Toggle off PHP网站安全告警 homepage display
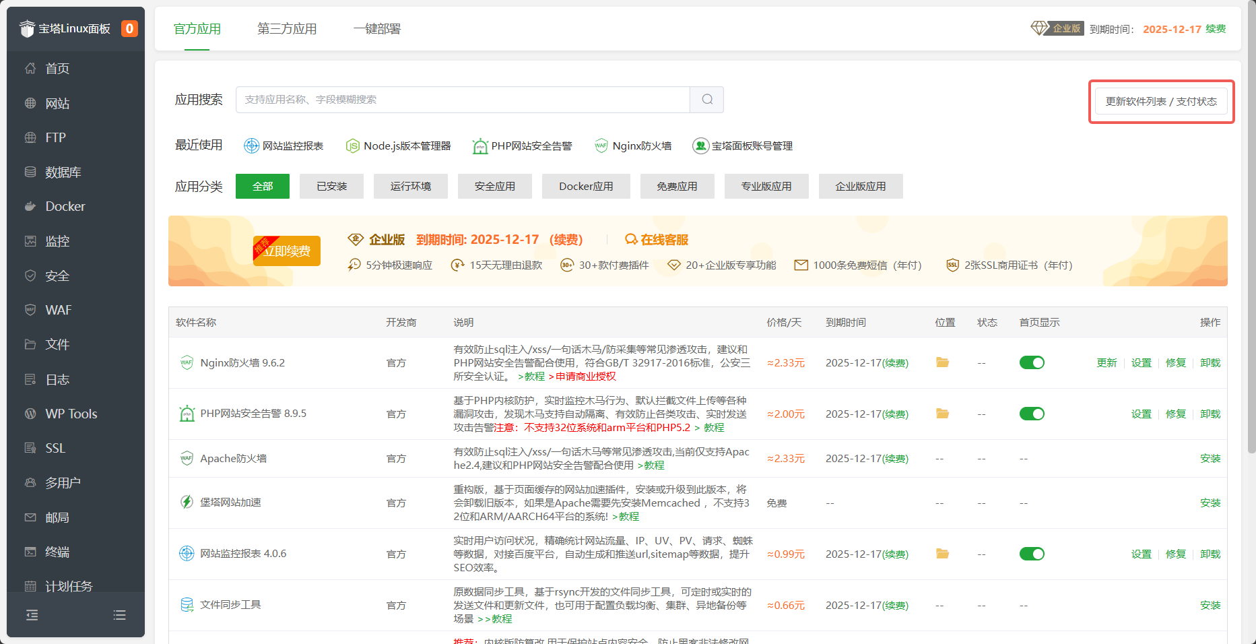The height and width of the screenshot is (644, 1256). click(x=1032, y=414)
